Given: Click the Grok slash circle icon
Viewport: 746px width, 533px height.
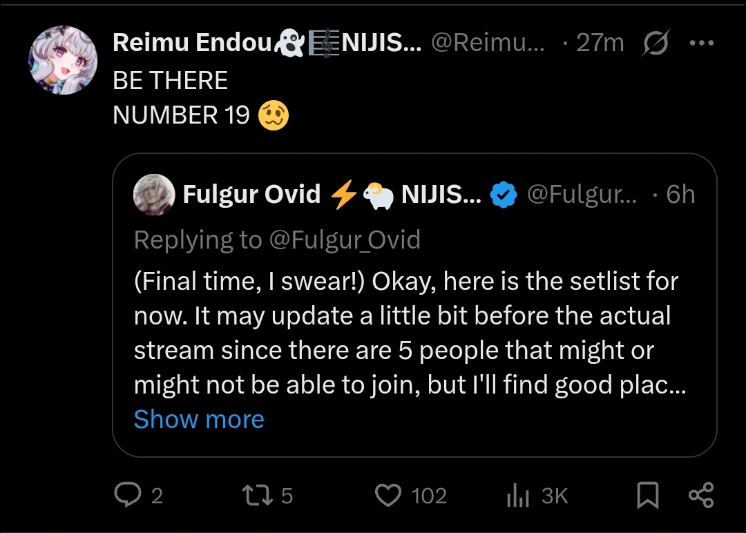Looking at the screenshot, I should (655, 43).
